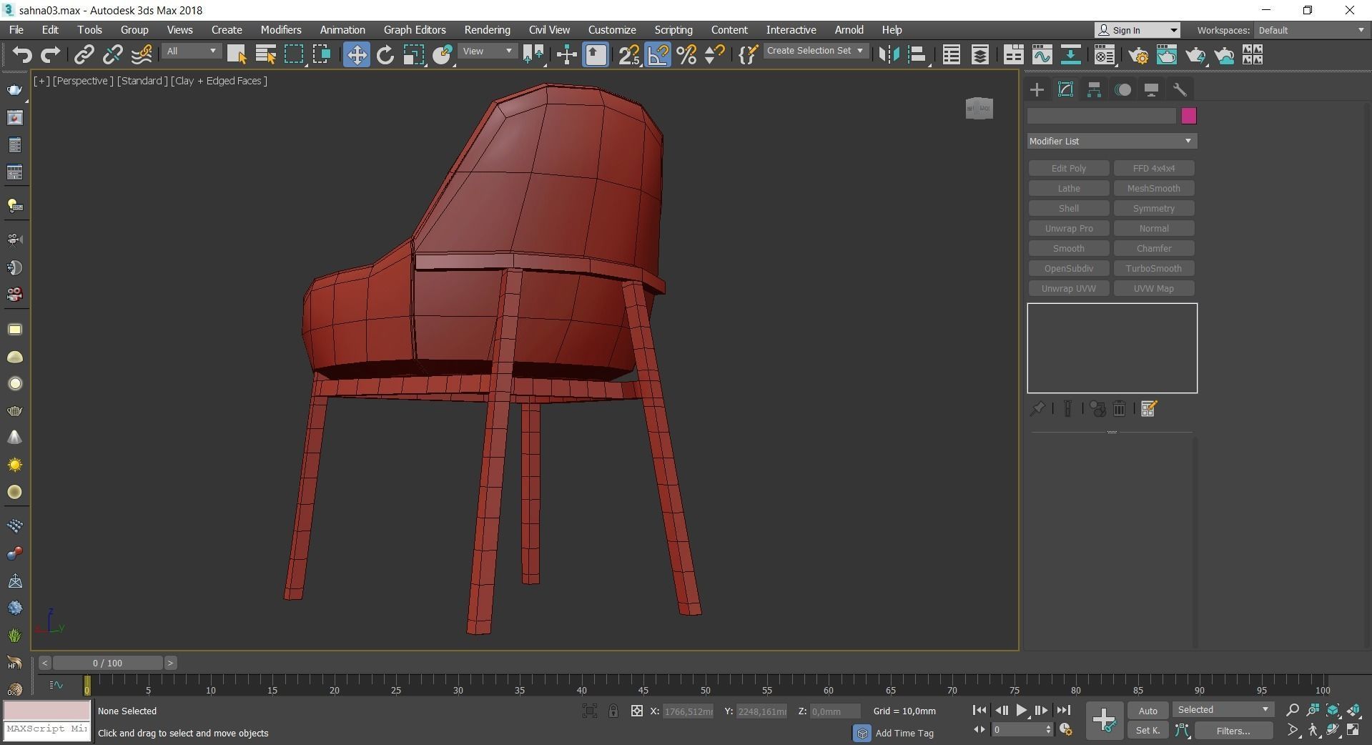Select the Select and Link tool
Screen dimensions: 1372x745
(x=84, y=54)
